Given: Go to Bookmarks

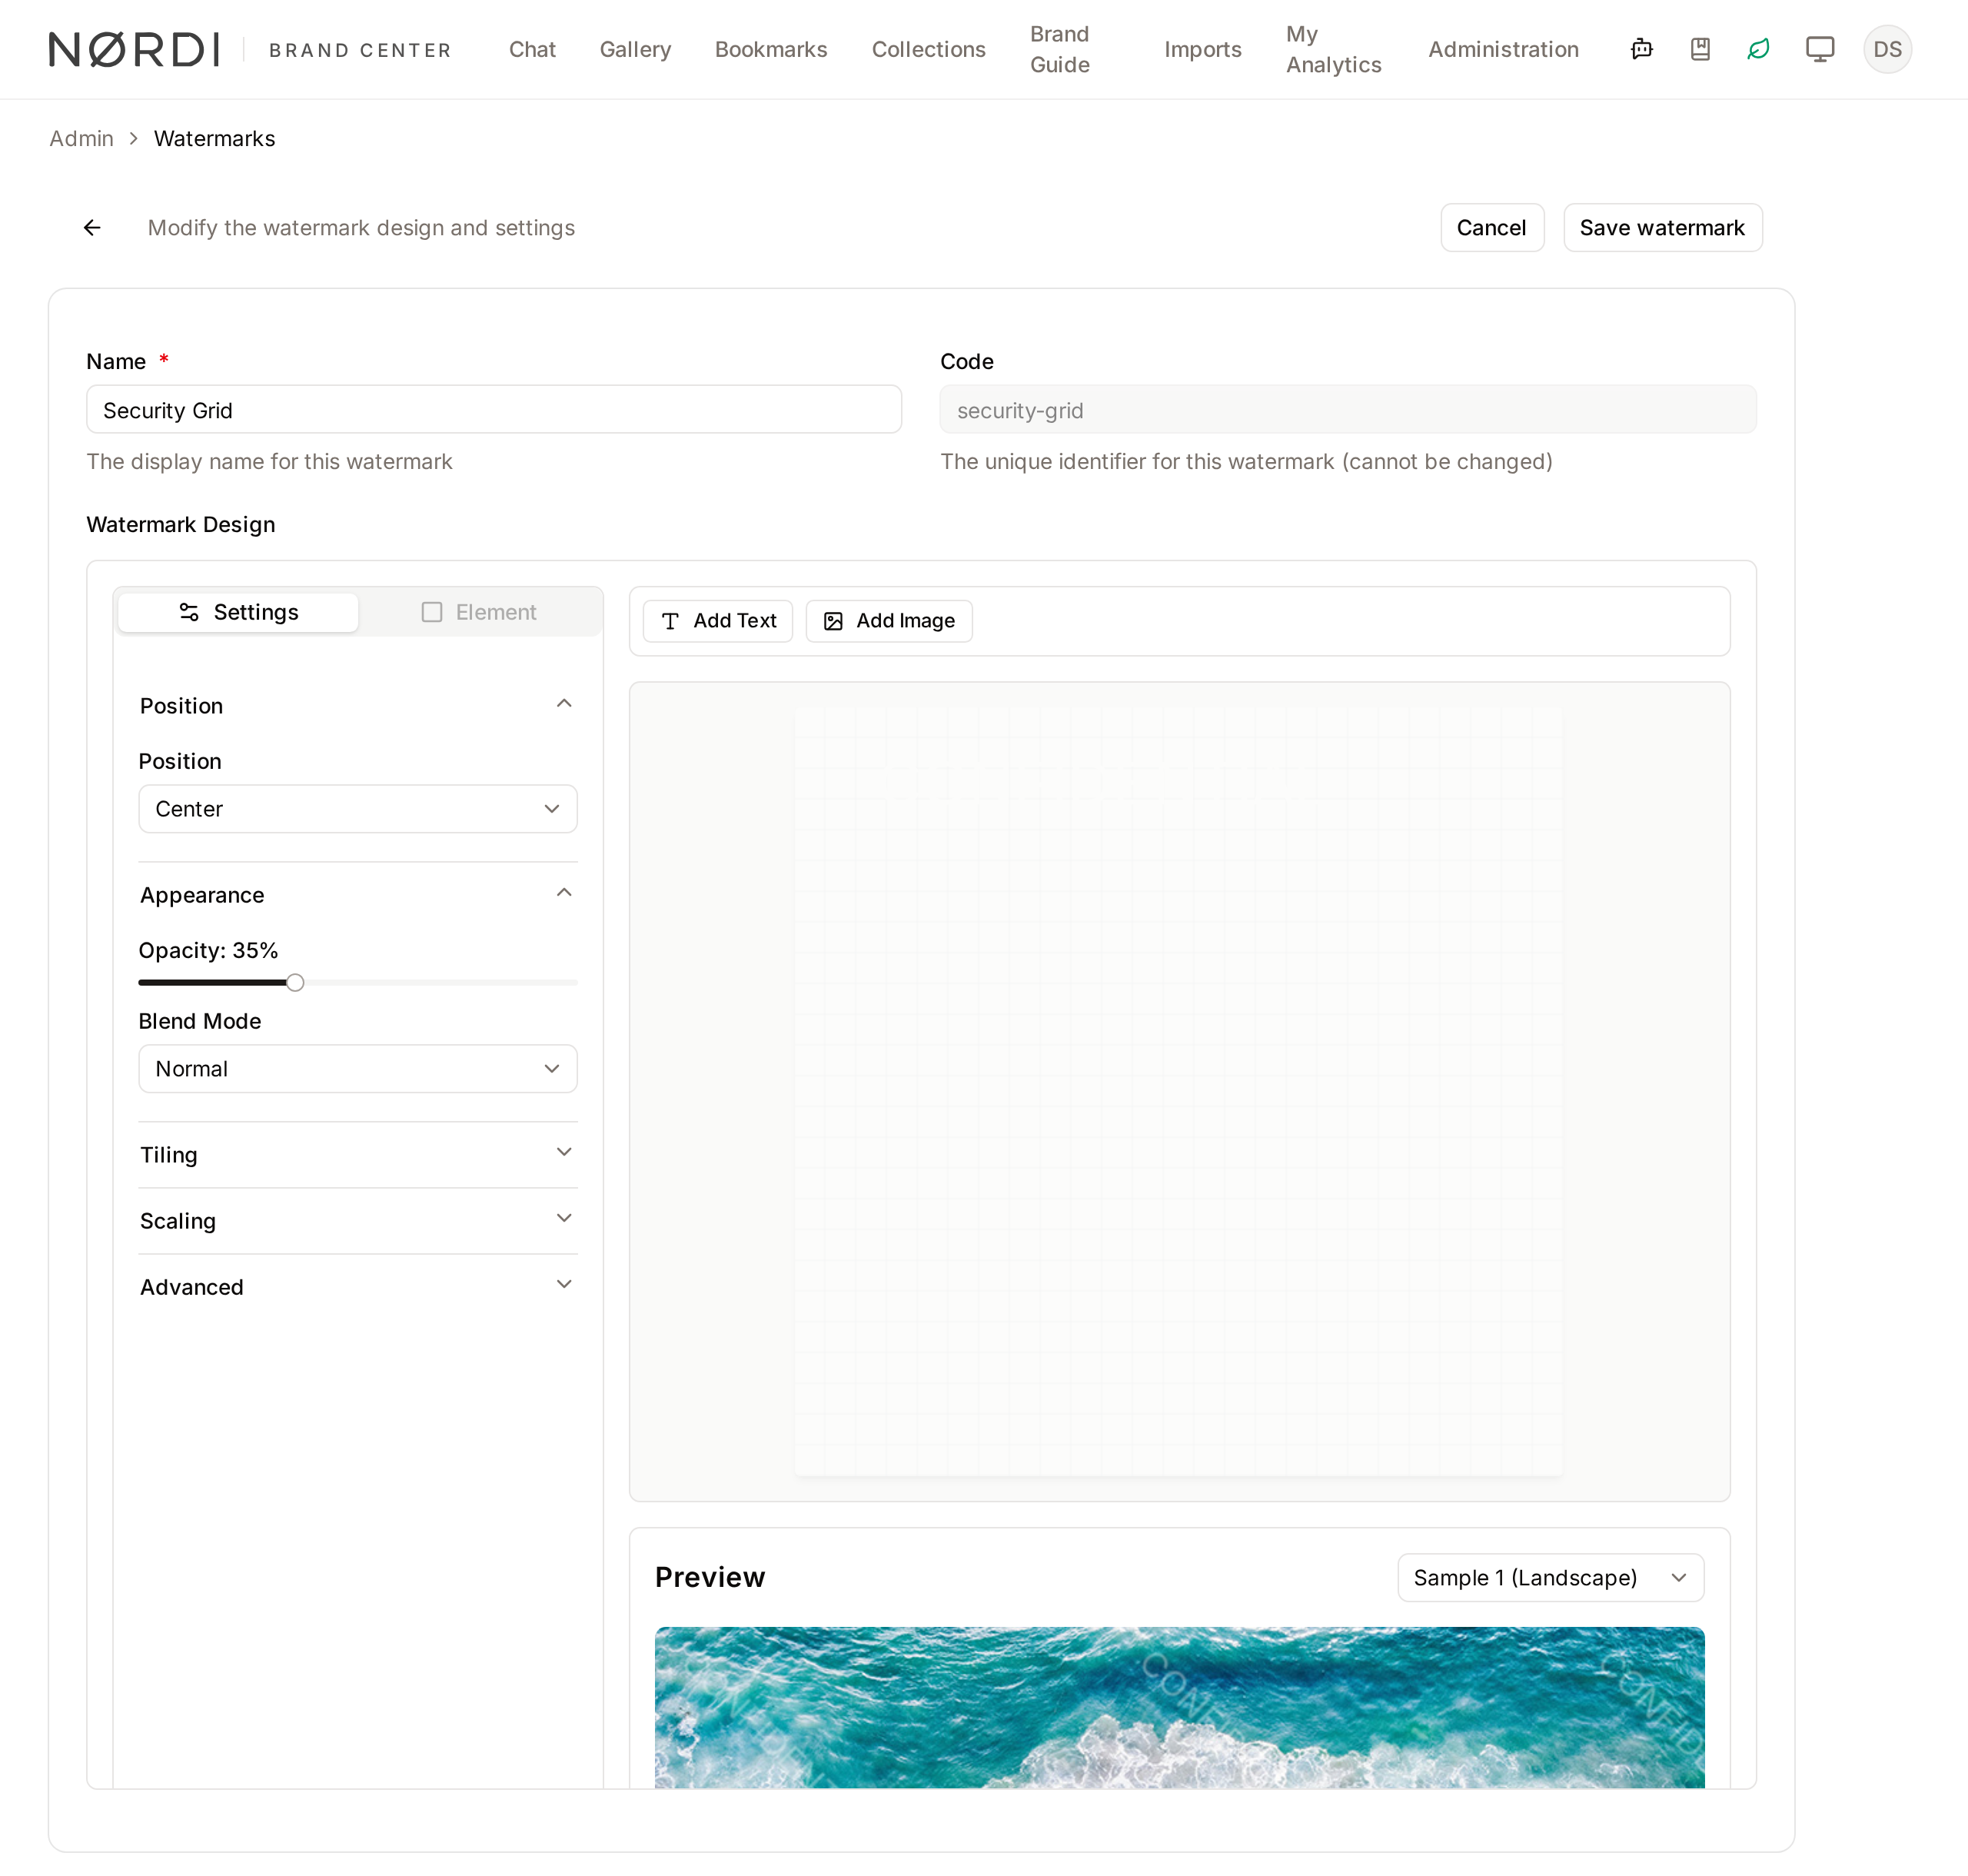Looking at the screenshot, I should click(x=771, y=49).
